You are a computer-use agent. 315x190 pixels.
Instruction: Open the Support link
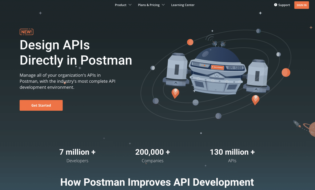click(284, 5)
